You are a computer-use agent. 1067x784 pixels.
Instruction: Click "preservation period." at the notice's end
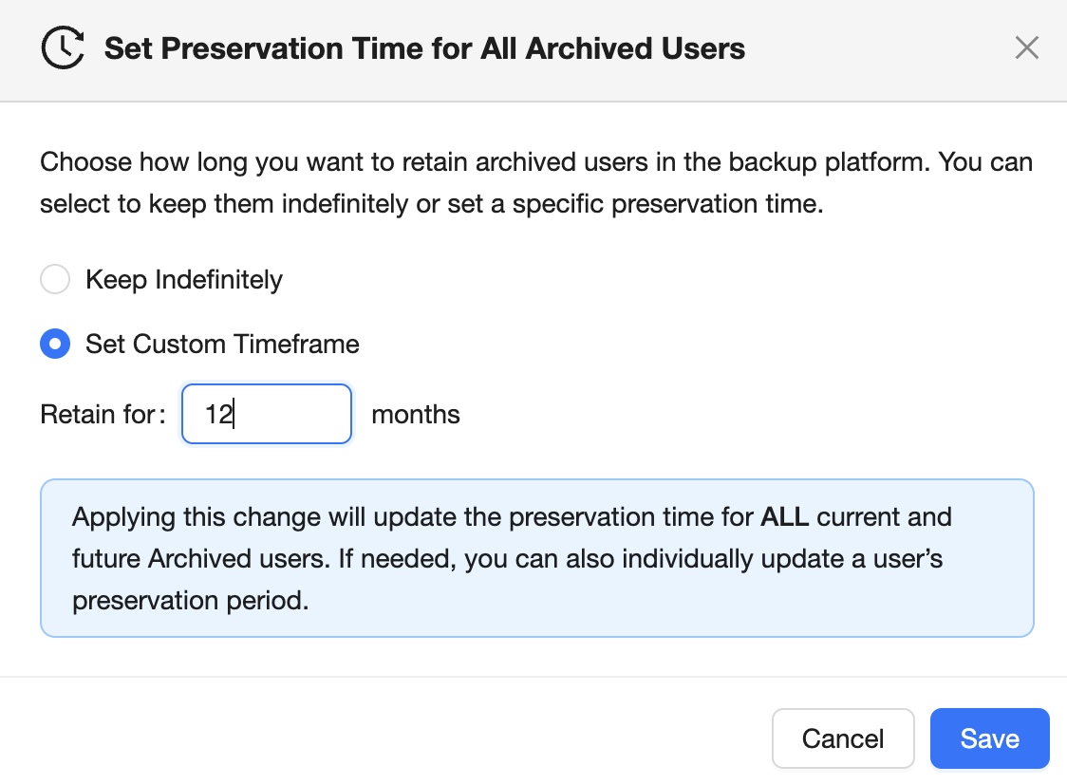tap(191, 602)
